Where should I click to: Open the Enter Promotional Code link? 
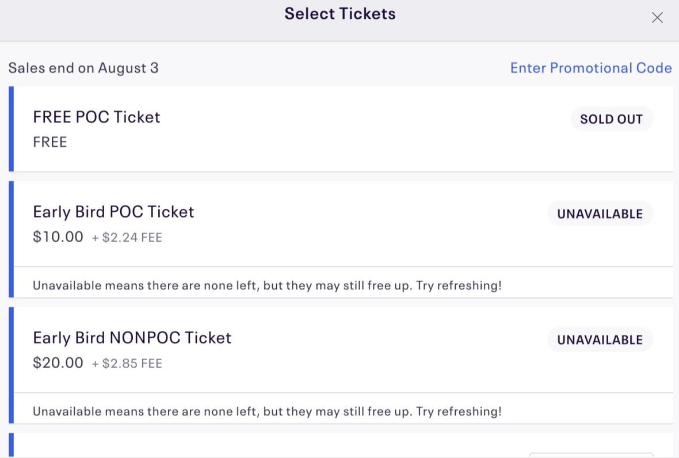590,68
